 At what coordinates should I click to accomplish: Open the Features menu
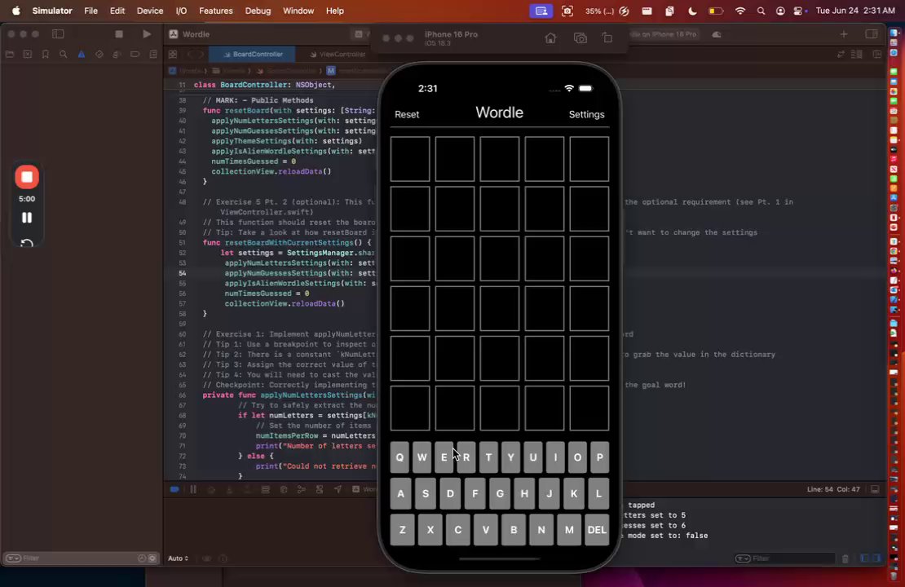216,11
